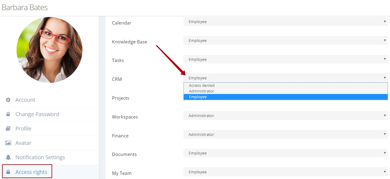Expand the My Team role dropdown
The image size is (390, 179).
click(x=286, y=172)
